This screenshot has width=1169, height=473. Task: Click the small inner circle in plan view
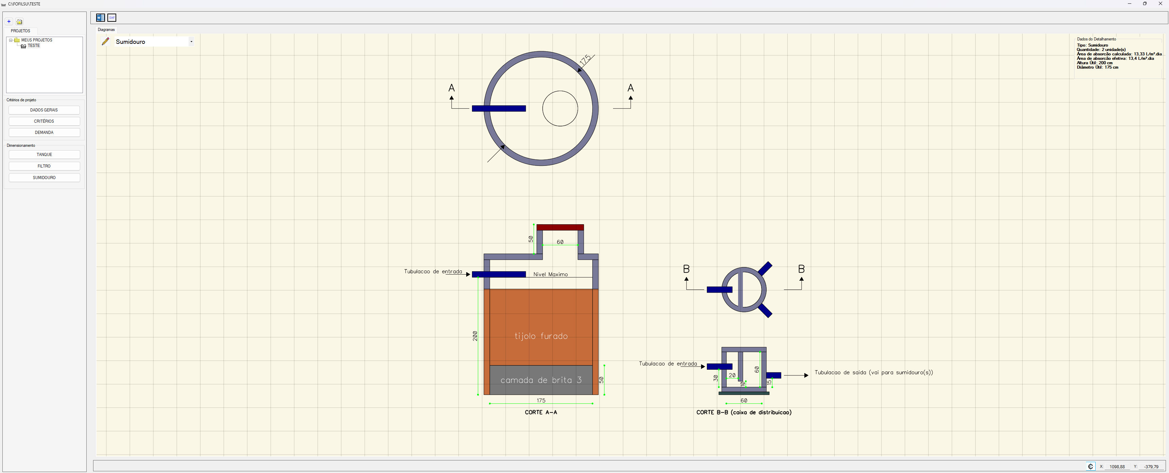pyautogui.click(x=560, y=108)
